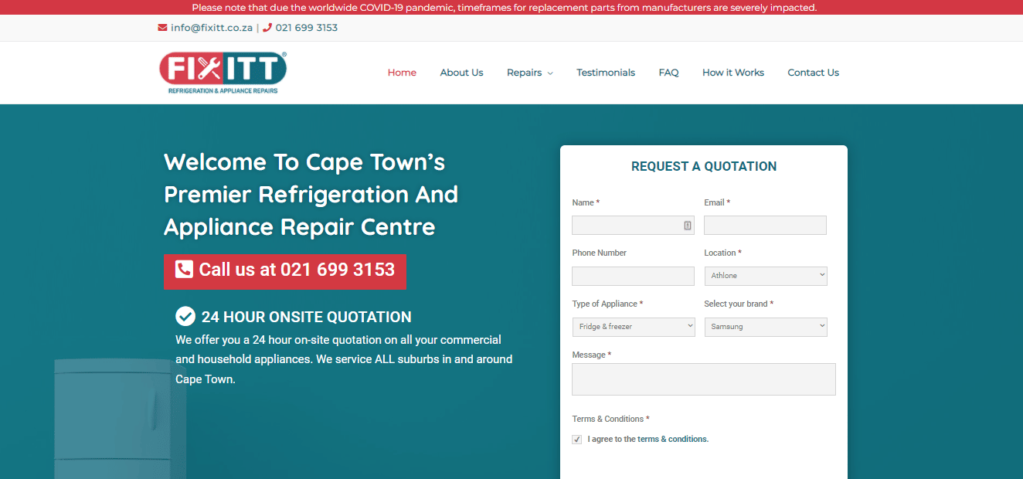
Task: Click the Call us at 021 699 3153 button
Action: tap(285, 272)
